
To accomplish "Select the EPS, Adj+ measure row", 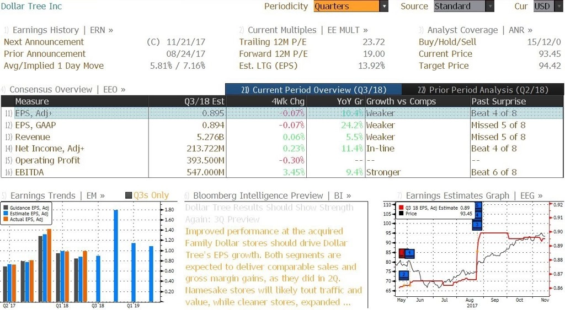I will coord(282,113).
